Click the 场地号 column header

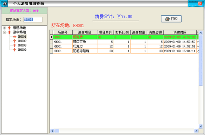(x=63, y=32)
